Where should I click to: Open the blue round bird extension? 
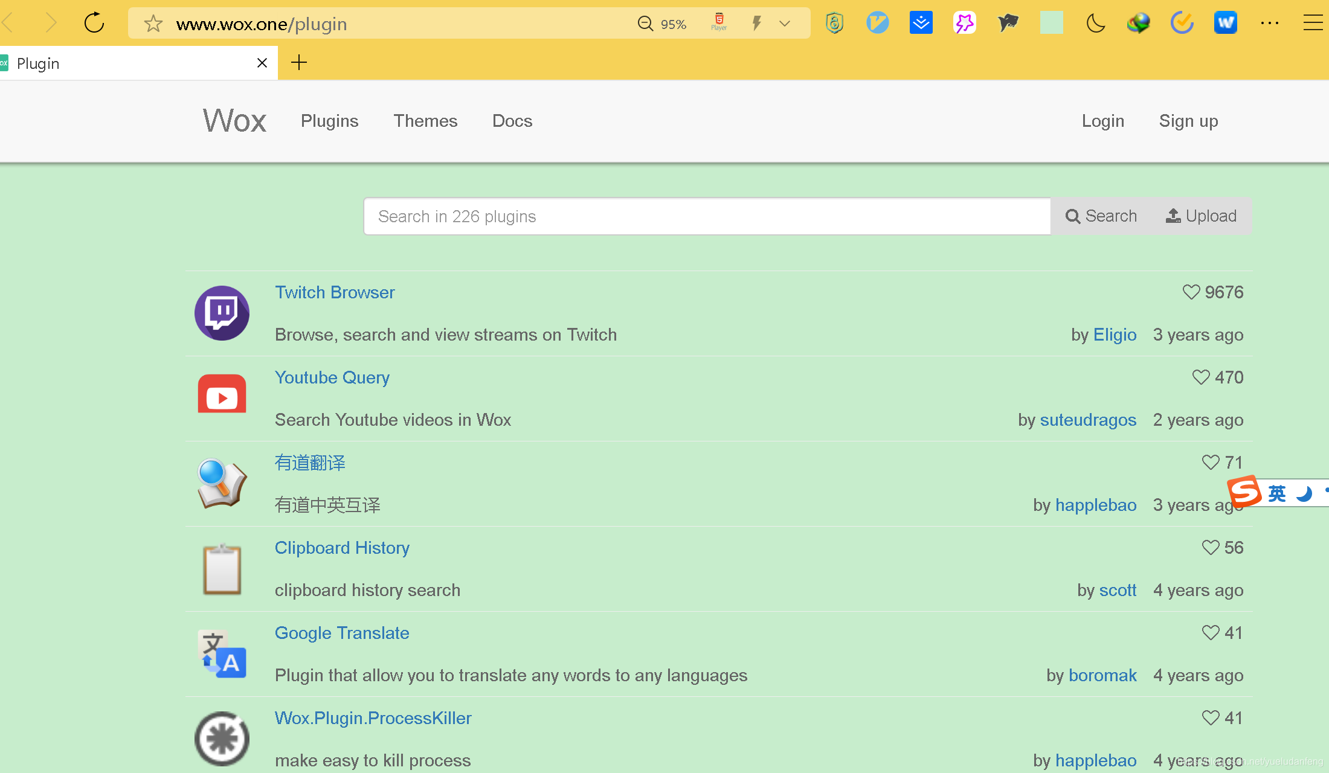(x=878, y=23)
